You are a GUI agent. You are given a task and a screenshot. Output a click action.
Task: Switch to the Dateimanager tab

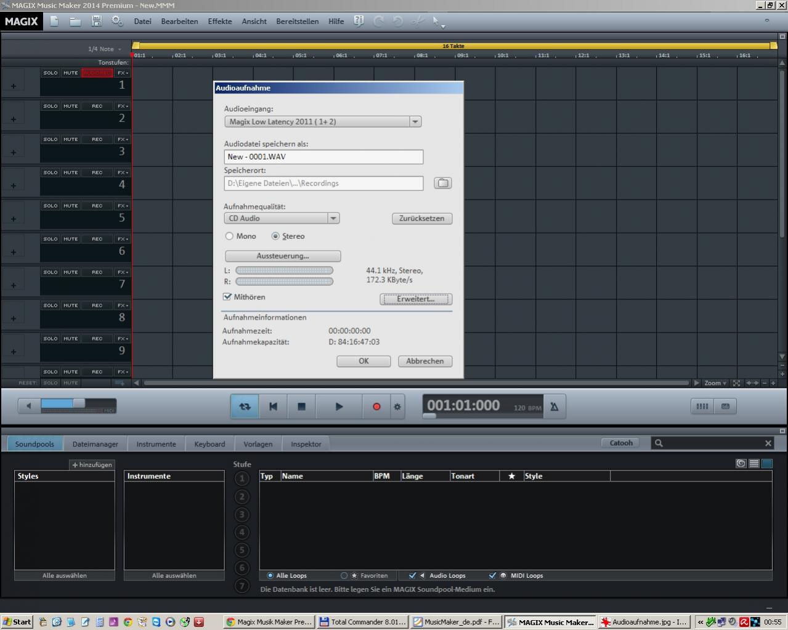(95, 444)
